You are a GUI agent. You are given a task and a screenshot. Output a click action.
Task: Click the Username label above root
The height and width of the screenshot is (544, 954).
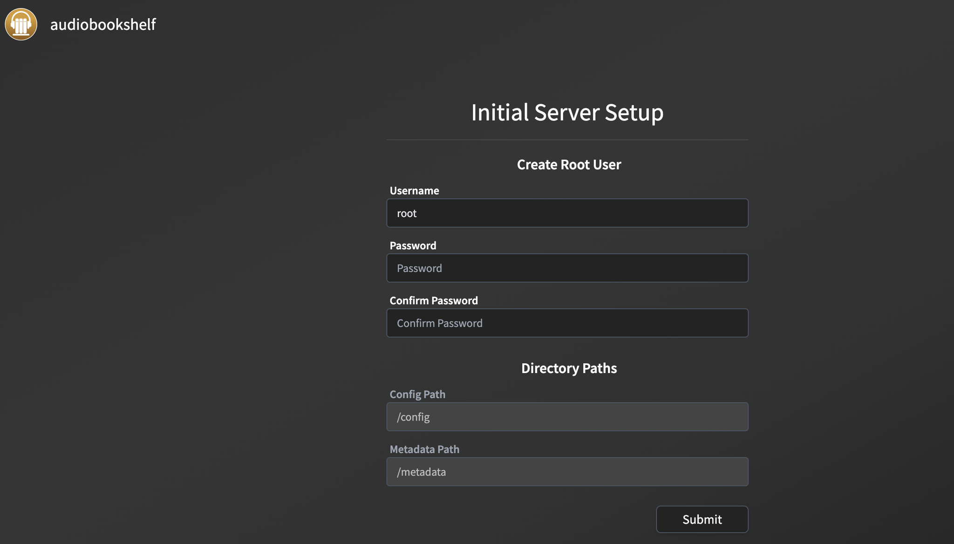[414, 190]
